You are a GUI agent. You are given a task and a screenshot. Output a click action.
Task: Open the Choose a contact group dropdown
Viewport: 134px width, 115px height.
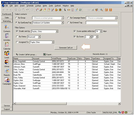[x=62, y=18]
